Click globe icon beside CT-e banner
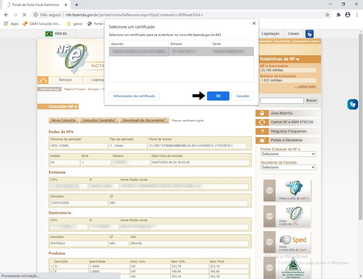The height and width of the screenshot is (279, 363). [x=269, y=216]
